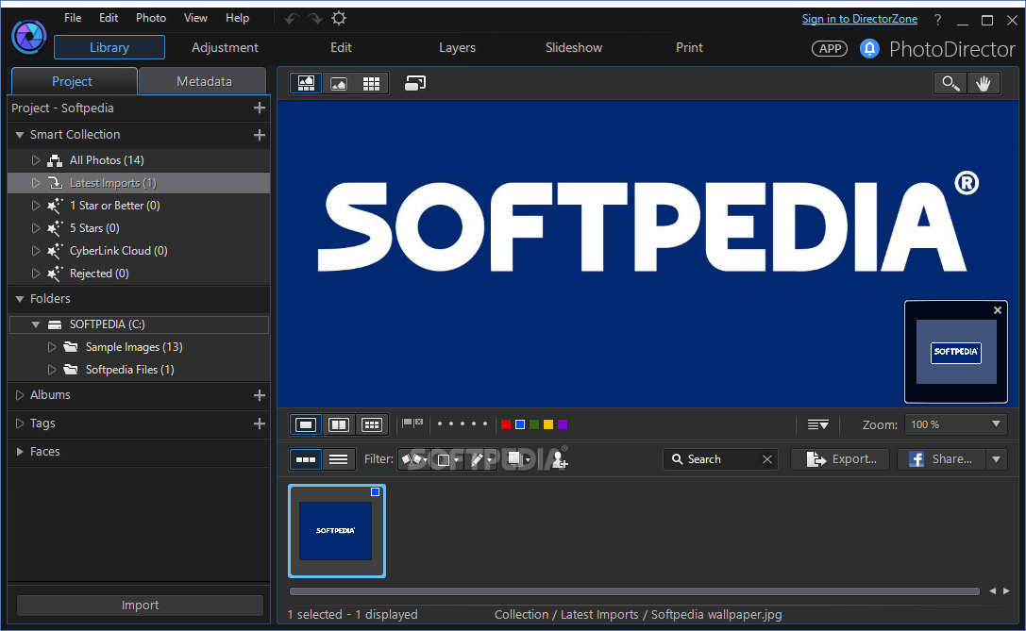Add a new tag plus icon
This screenshot has width=1026, height=631.
tap(260, 423)
